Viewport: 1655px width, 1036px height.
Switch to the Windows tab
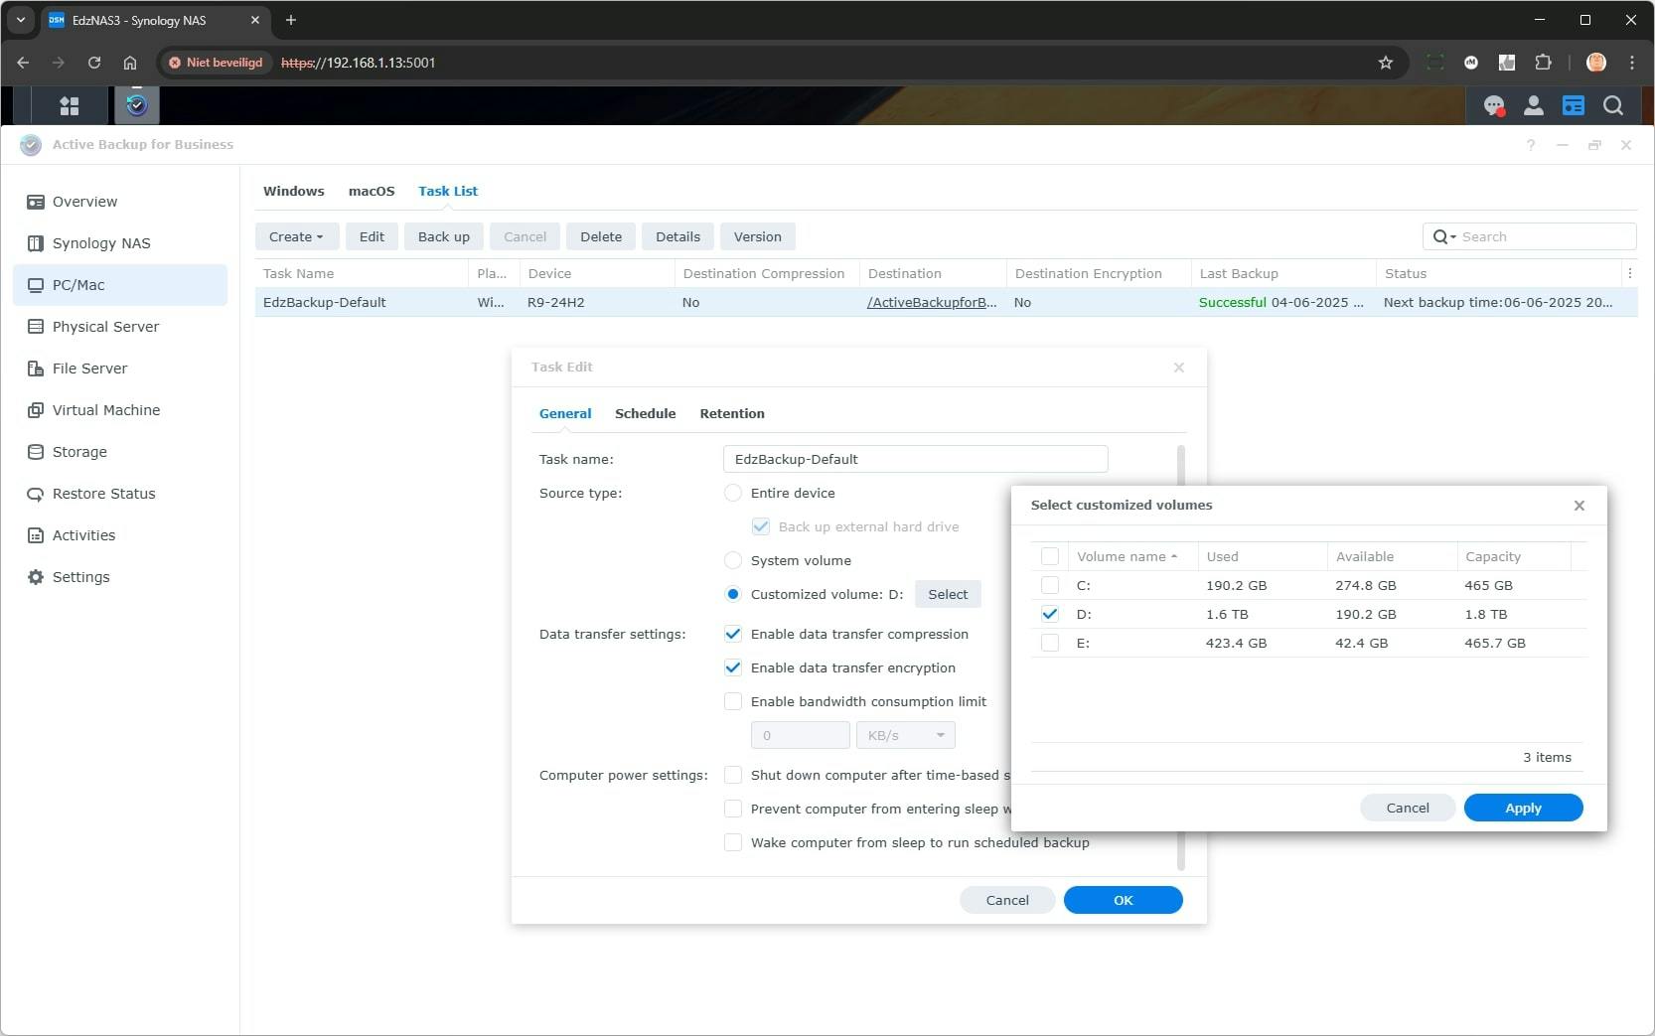tap(293, 191)
